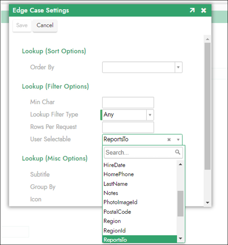
Task: Select the highlighted ReportsTo option
Action: pyautogui.click(x=116, y=240)
